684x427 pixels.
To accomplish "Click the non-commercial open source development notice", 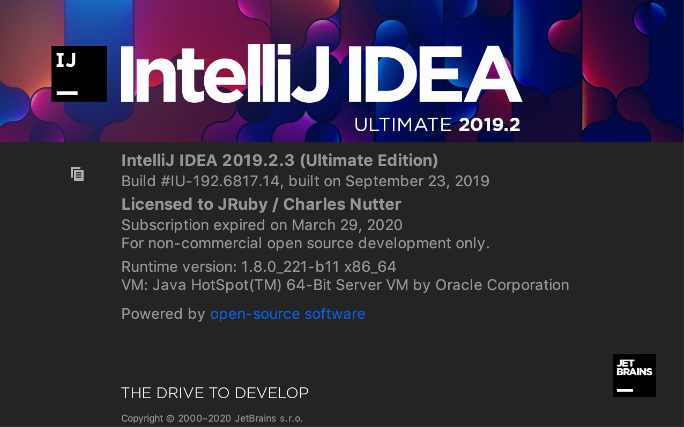I will coord(306,243).
